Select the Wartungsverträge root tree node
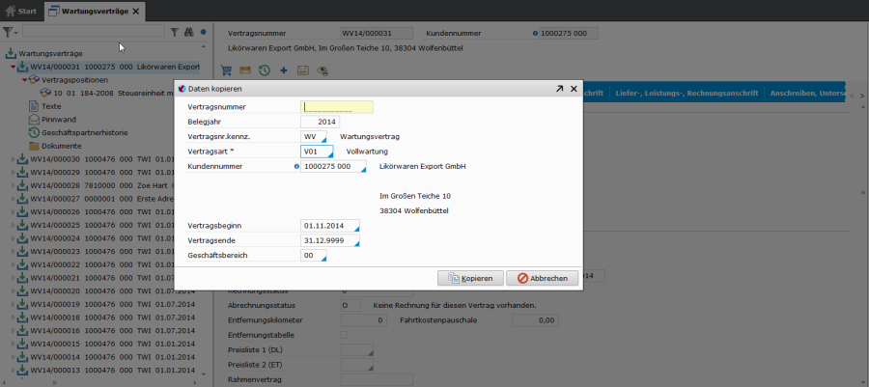 pyautogui.click(x=50, y=54)
